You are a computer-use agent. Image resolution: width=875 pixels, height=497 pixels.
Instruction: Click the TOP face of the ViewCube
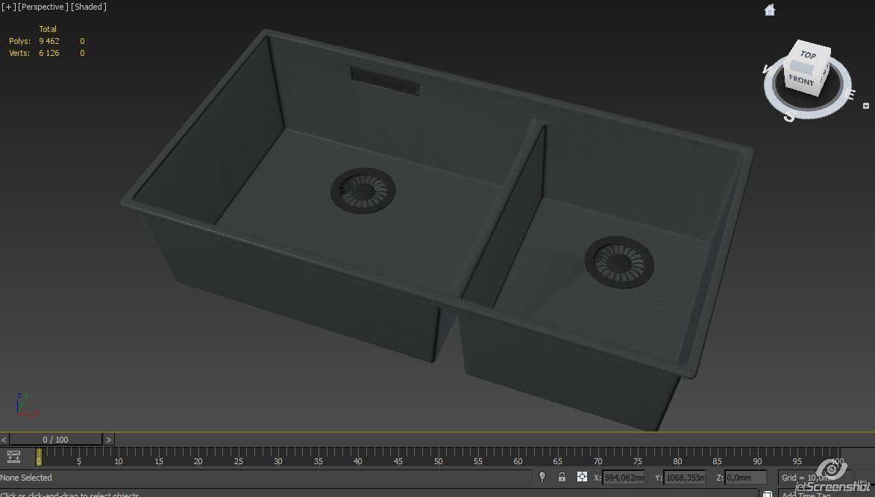(808, 54)
